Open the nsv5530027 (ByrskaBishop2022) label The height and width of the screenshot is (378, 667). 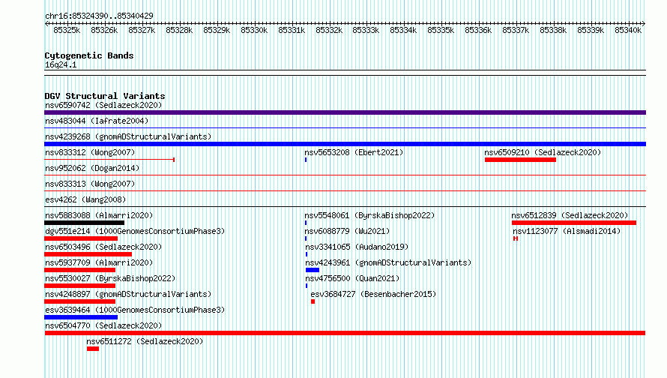pyautogui.click(x=110, y=278)
